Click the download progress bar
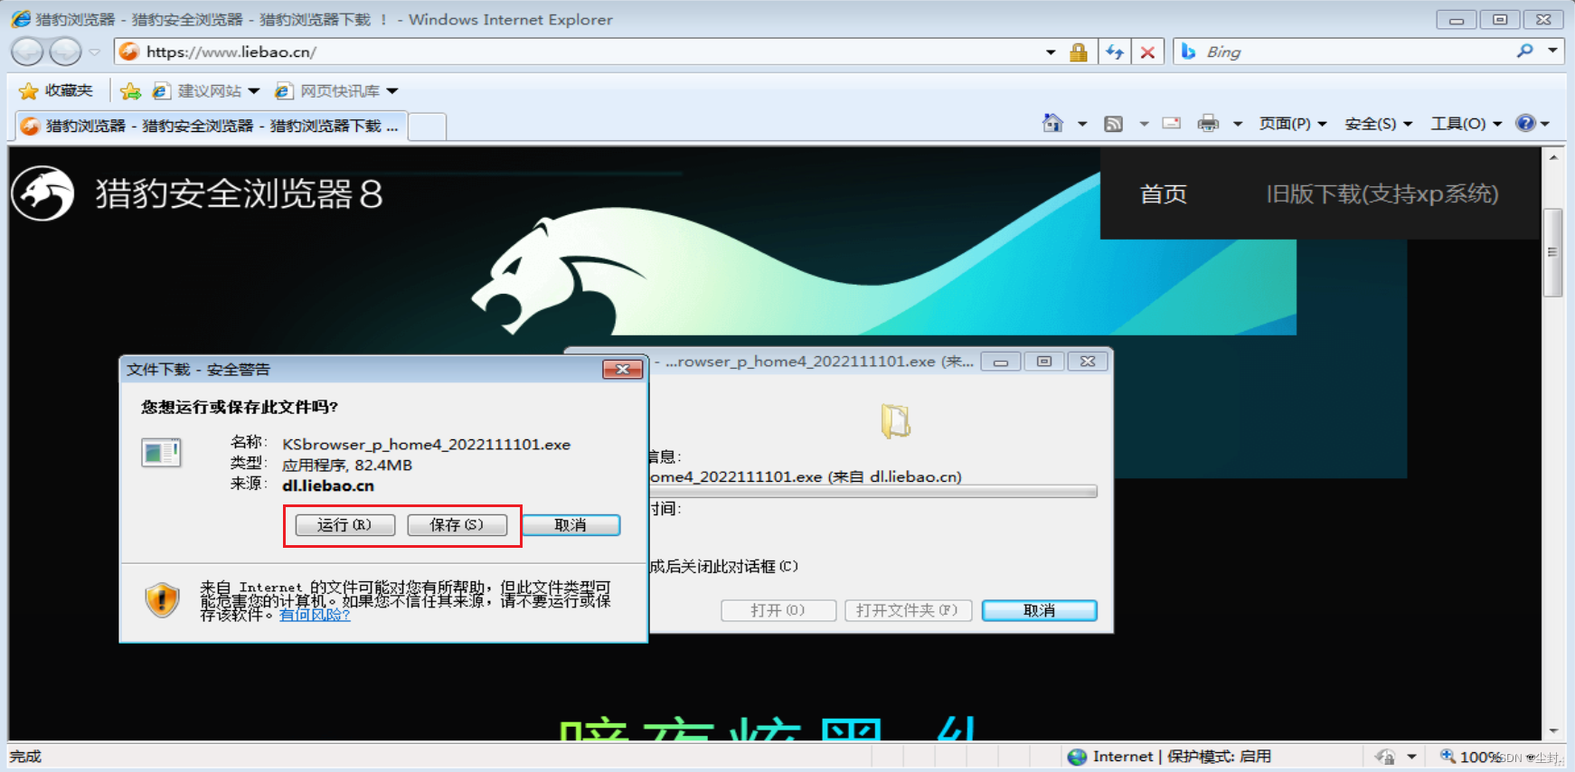 tap(872, 492)
